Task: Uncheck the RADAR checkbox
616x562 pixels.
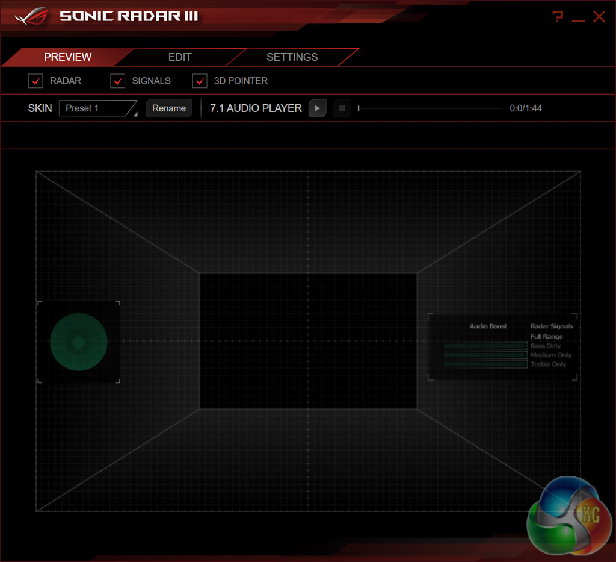Action: [35, 81]
